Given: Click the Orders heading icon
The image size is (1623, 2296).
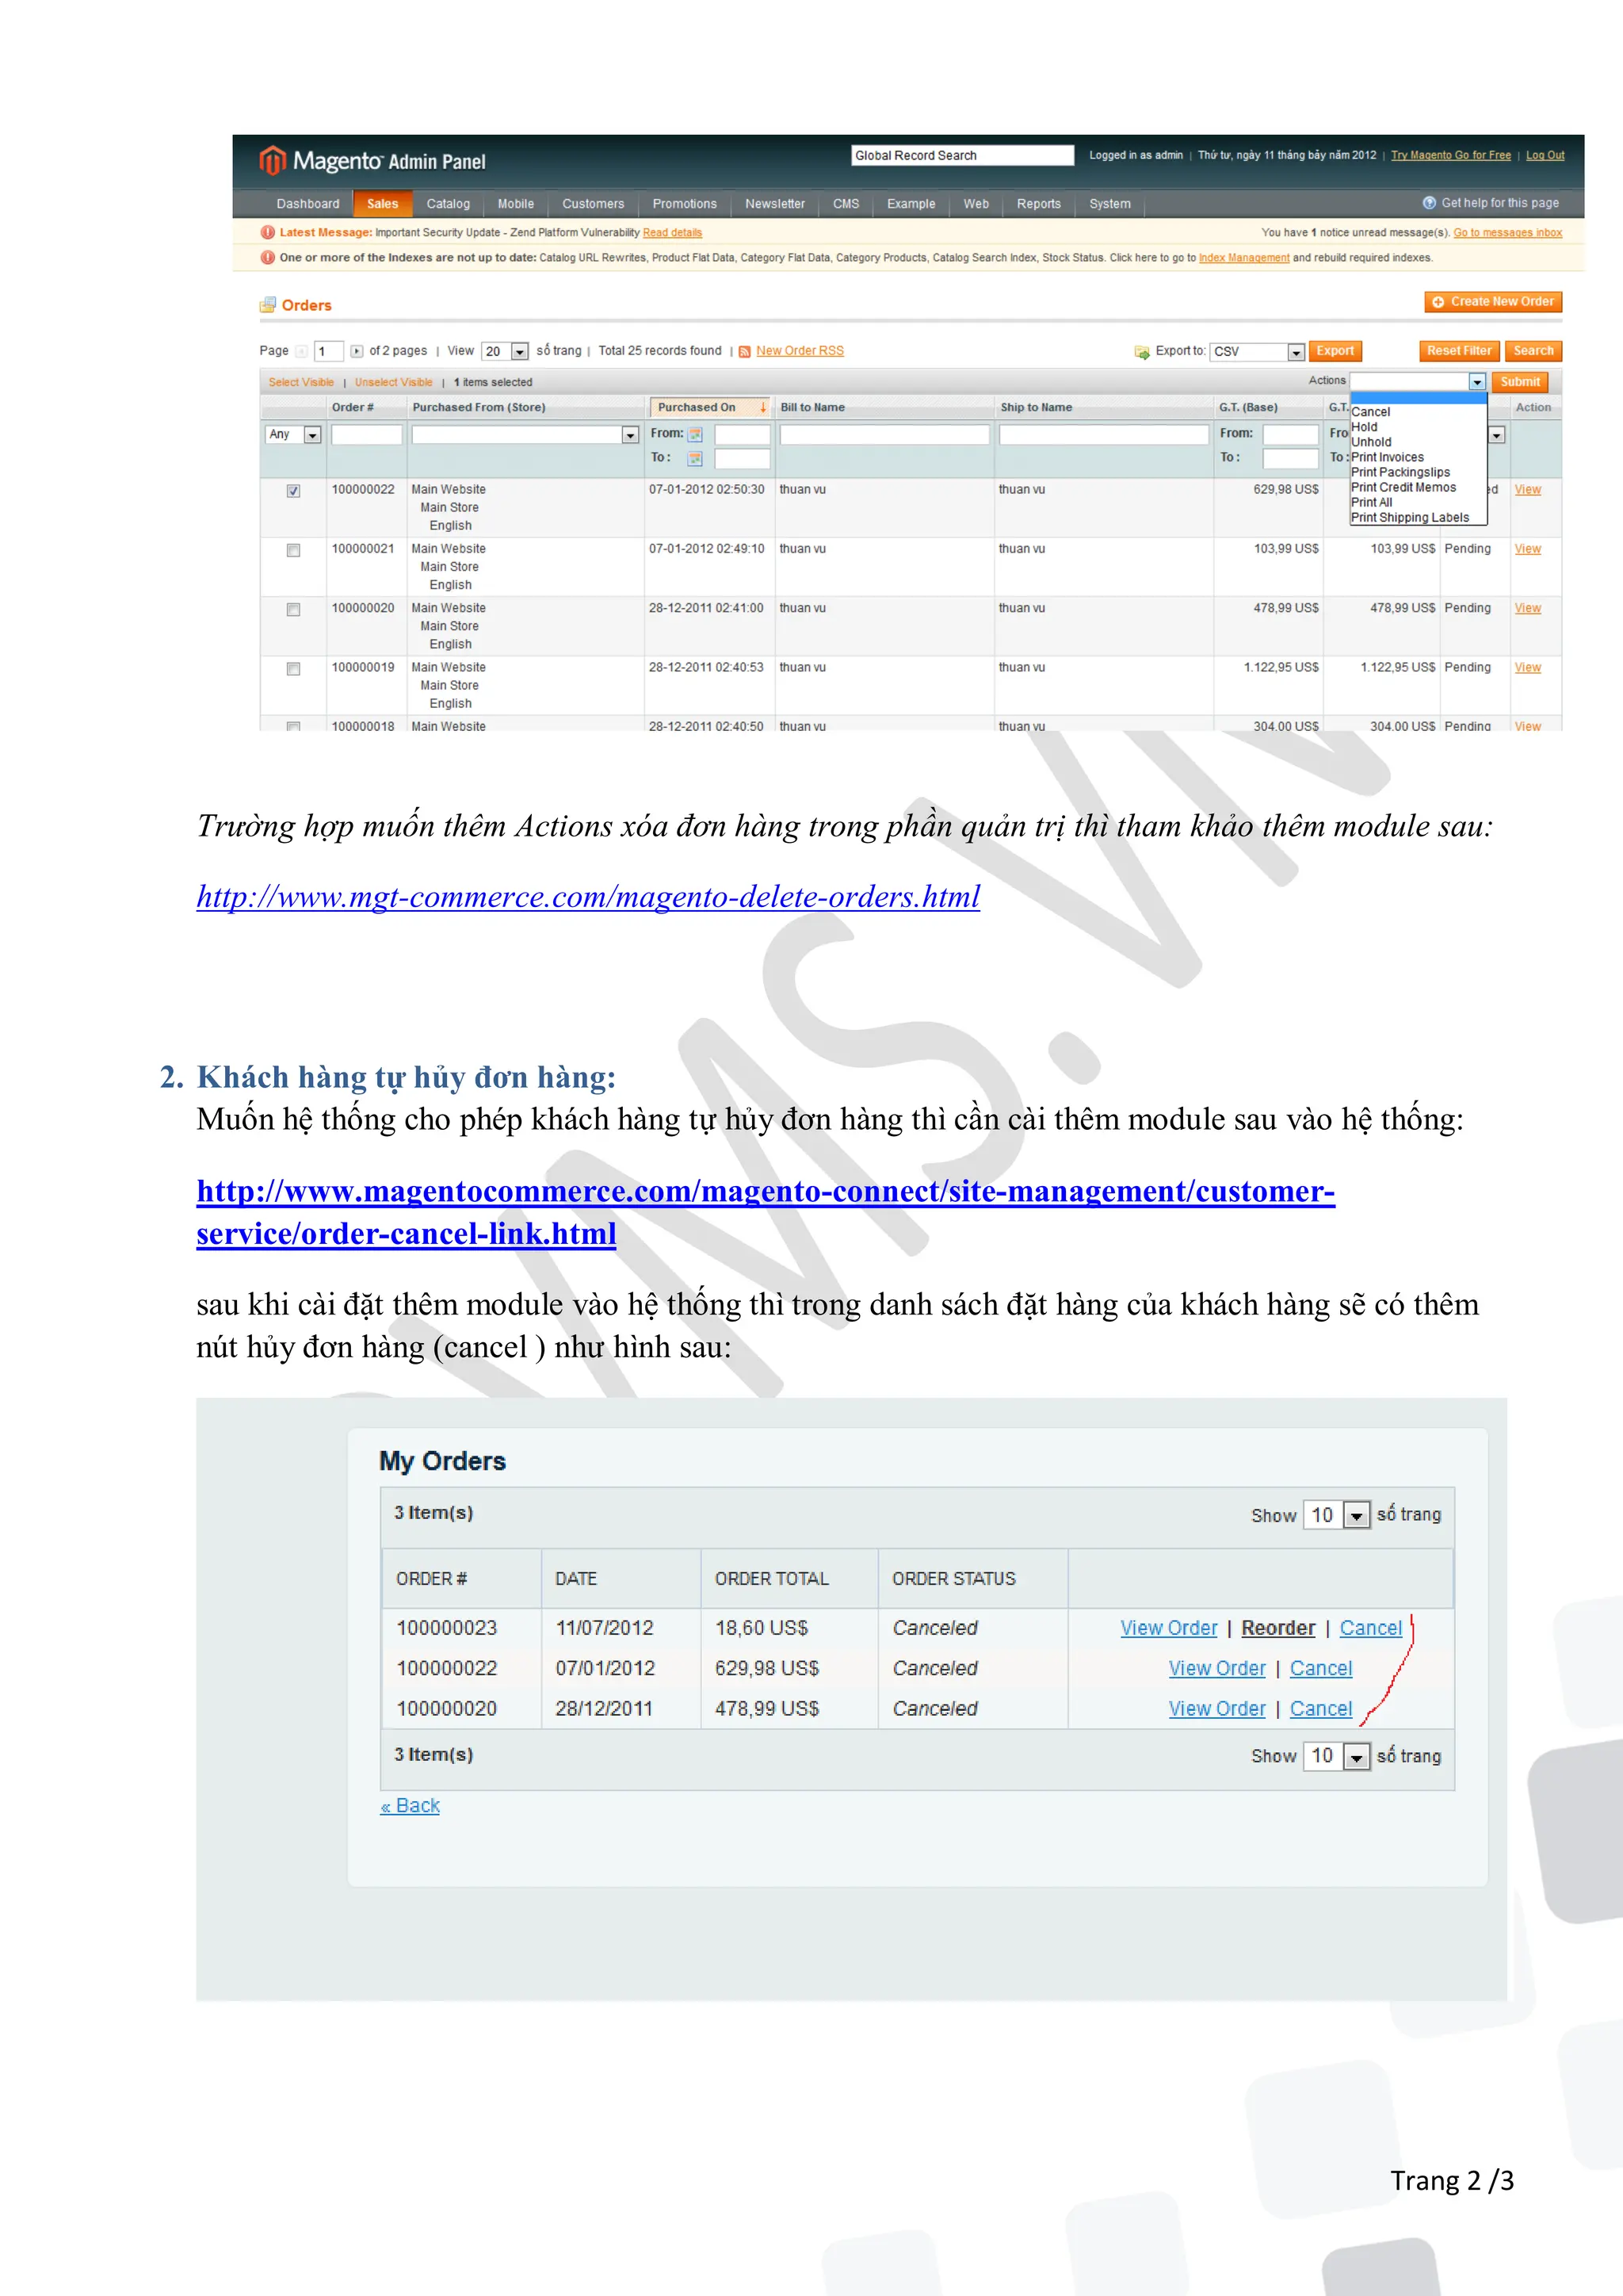Looking at the screenshot, I should pyautogui.click(x=268, y=305).
